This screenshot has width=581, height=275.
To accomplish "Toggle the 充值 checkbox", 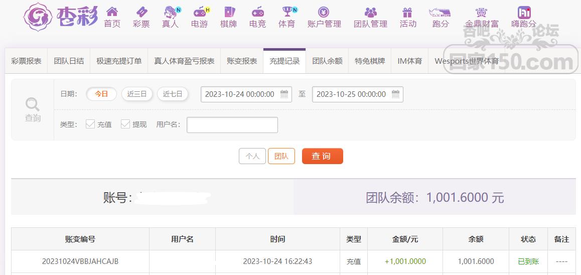I will click(x=90, y=124).
